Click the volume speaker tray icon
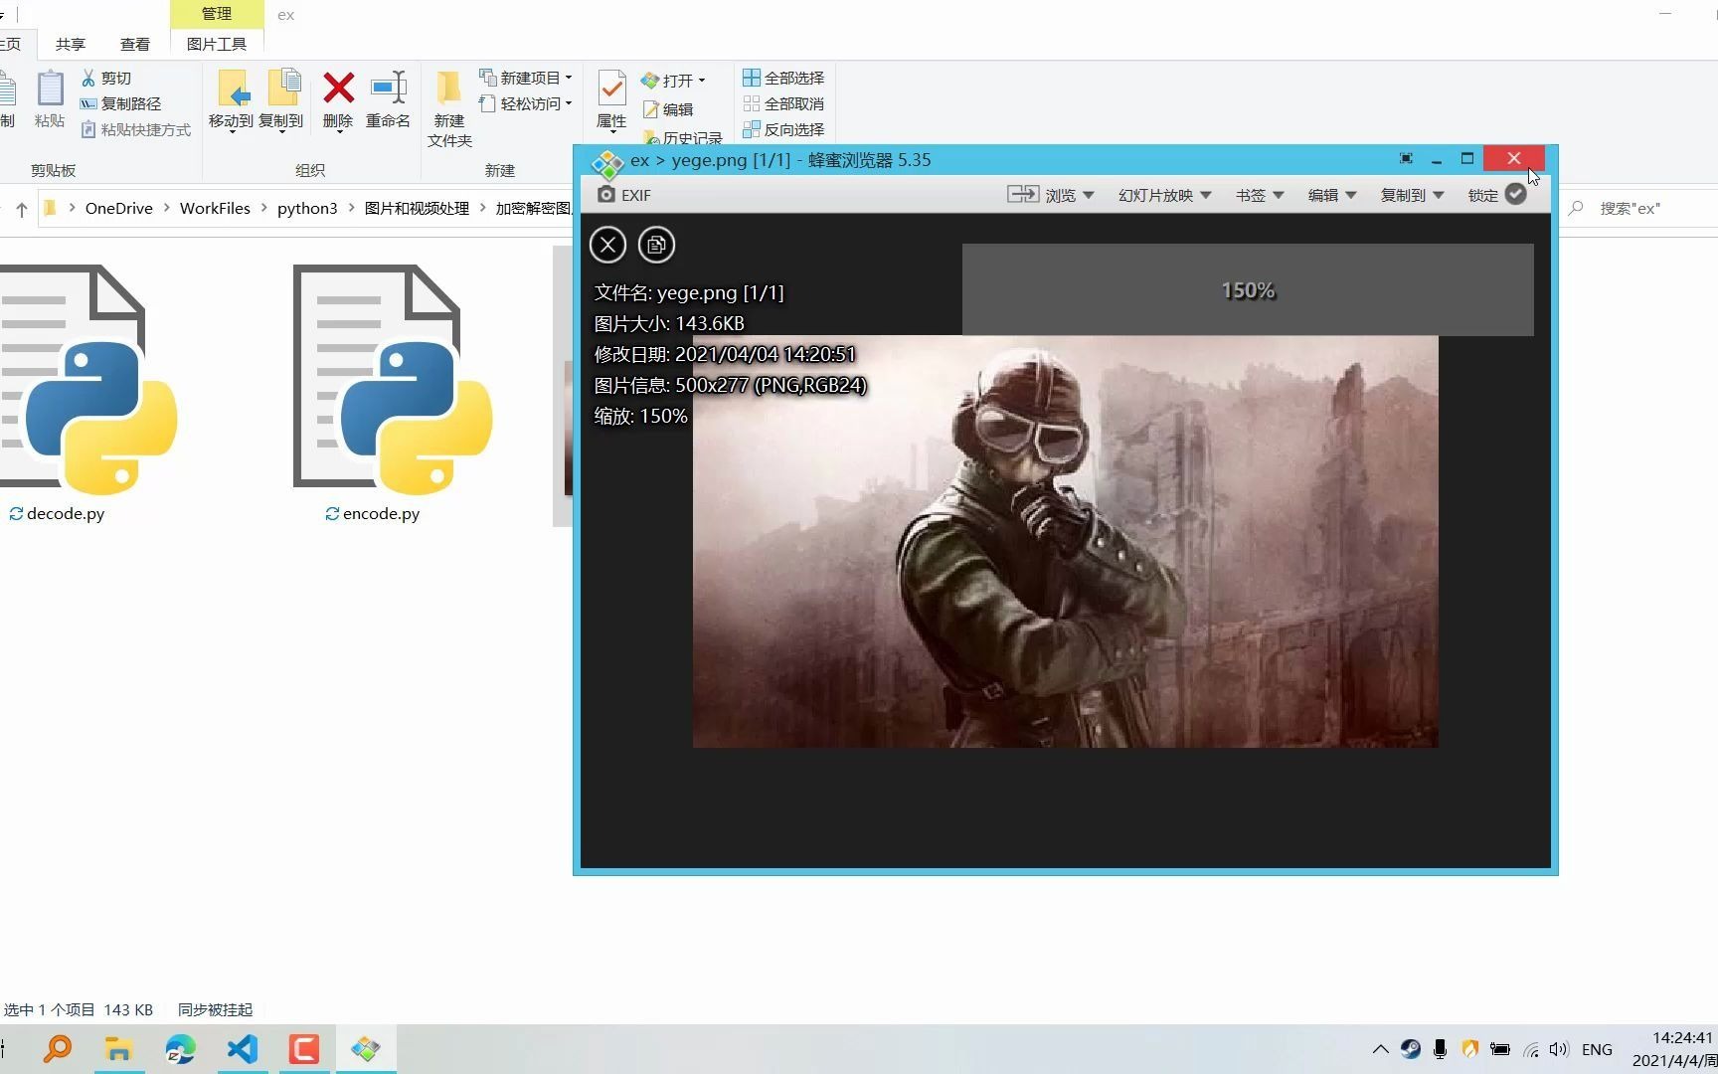Viewport: 1718px width, 1074px height. coord(1558,1049)
